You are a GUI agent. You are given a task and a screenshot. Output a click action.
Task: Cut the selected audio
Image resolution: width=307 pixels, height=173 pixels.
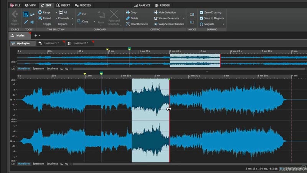tap(82, 14)
